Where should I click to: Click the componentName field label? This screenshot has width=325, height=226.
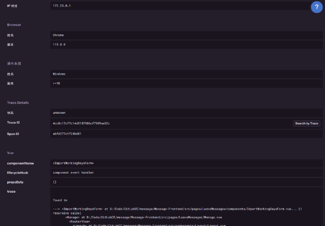pos(20,163)
